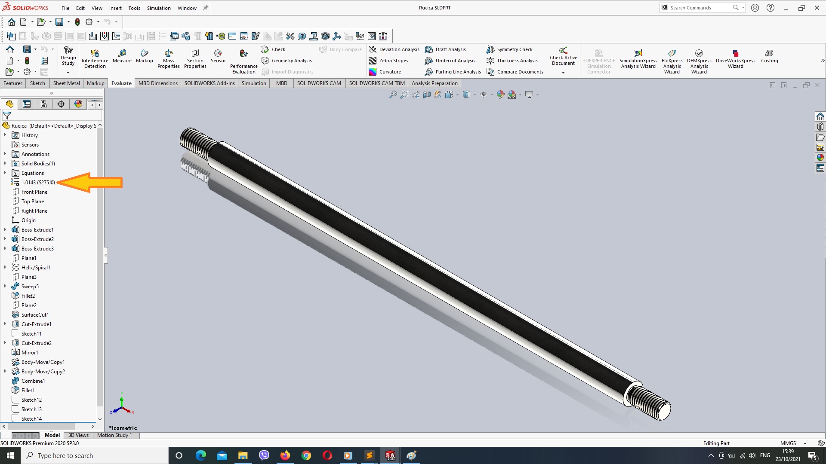Expand Boss-Extrude1 feature

[5, 229]
